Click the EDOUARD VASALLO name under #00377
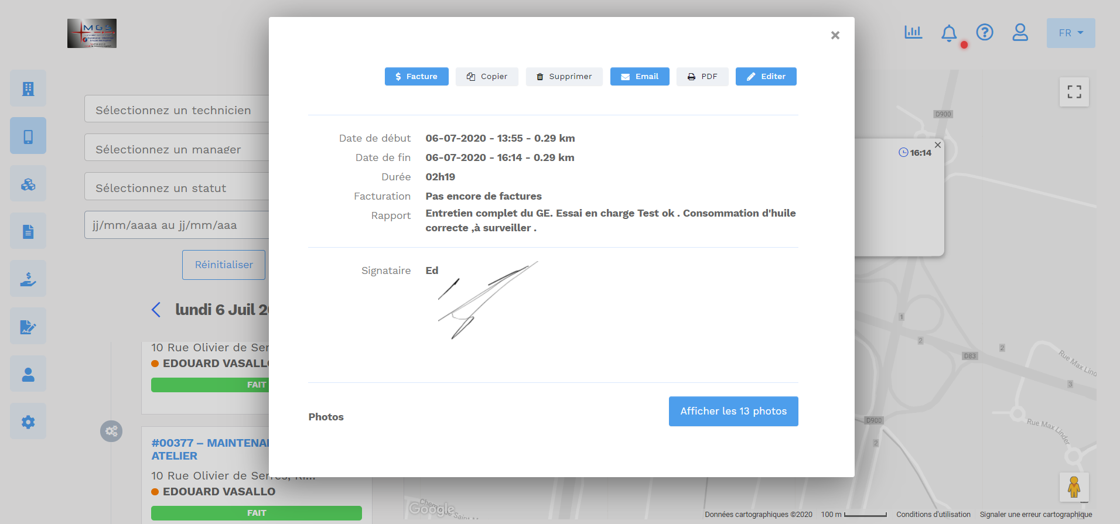 tap(219, 492)
